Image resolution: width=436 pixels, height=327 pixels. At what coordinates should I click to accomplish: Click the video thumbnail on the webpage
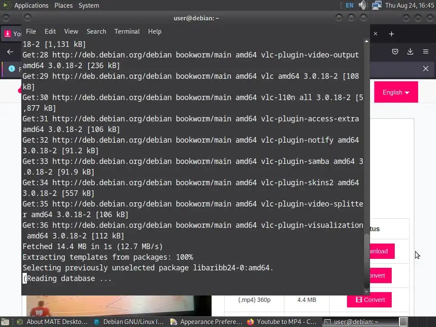pyautogui.click(x=119, y=306)
